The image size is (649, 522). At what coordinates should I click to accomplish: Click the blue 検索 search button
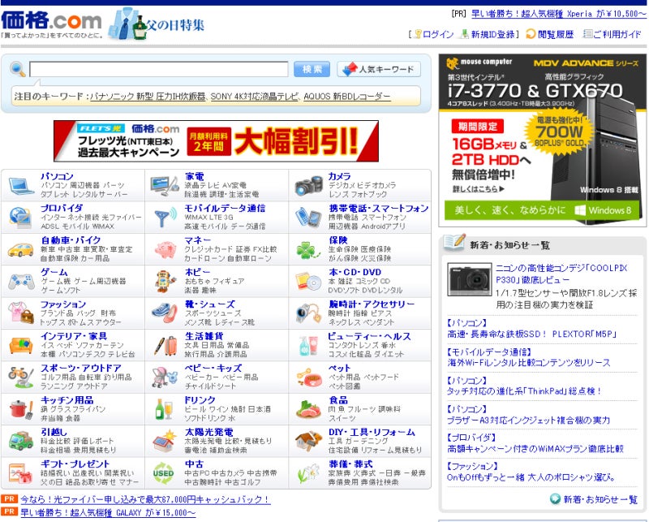[312, 69]
